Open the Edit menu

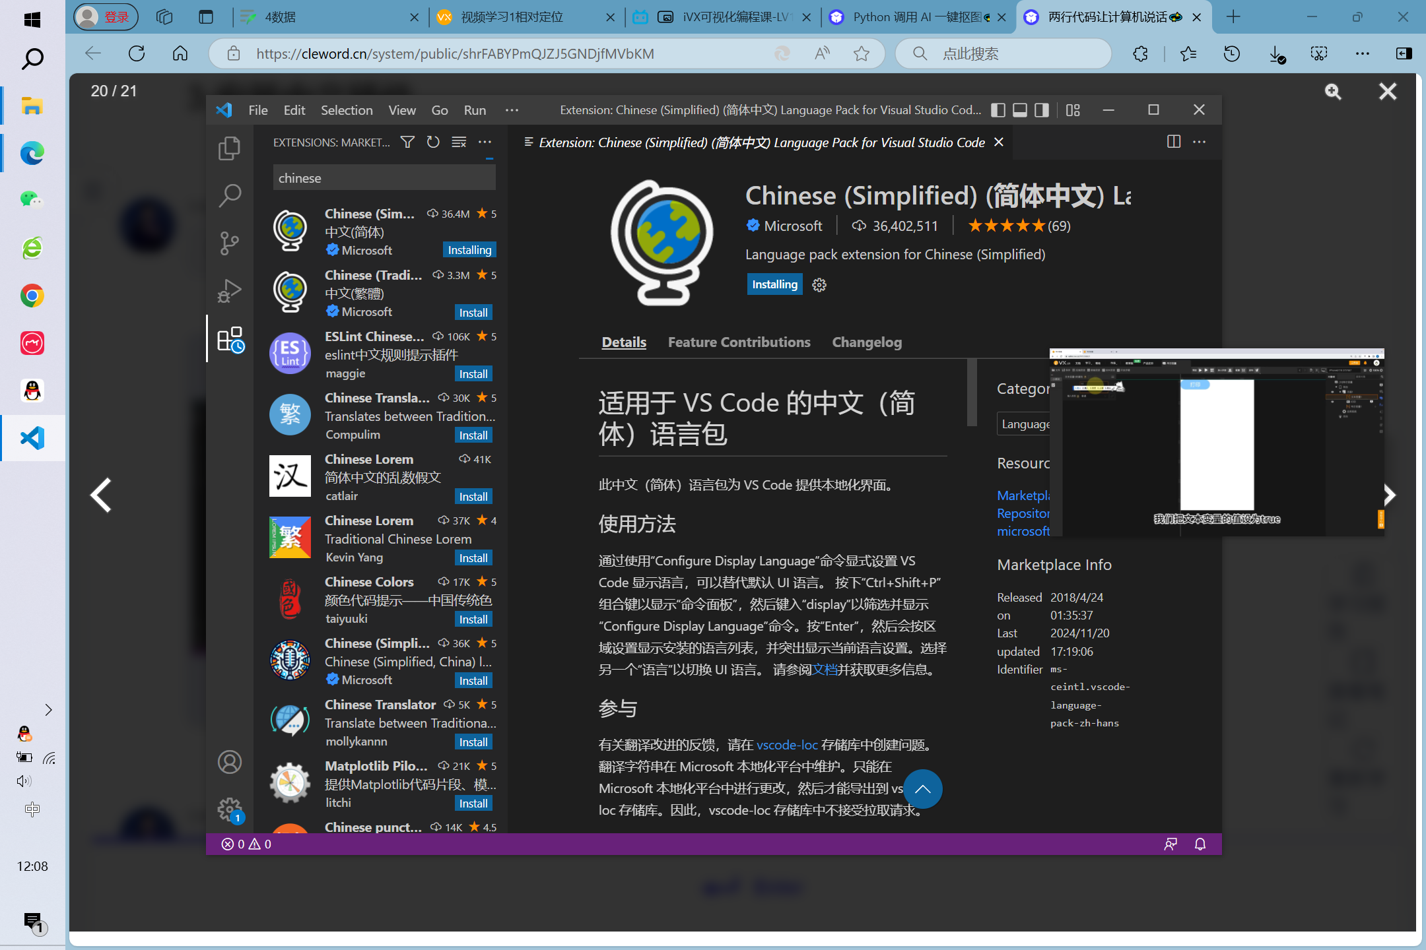pyautogui.click(x=294, y=110)
